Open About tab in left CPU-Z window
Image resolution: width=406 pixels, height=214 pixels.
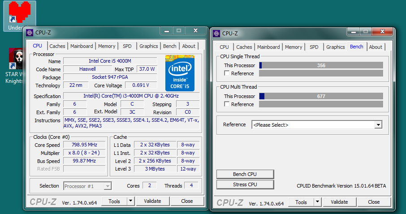(189, 46)
